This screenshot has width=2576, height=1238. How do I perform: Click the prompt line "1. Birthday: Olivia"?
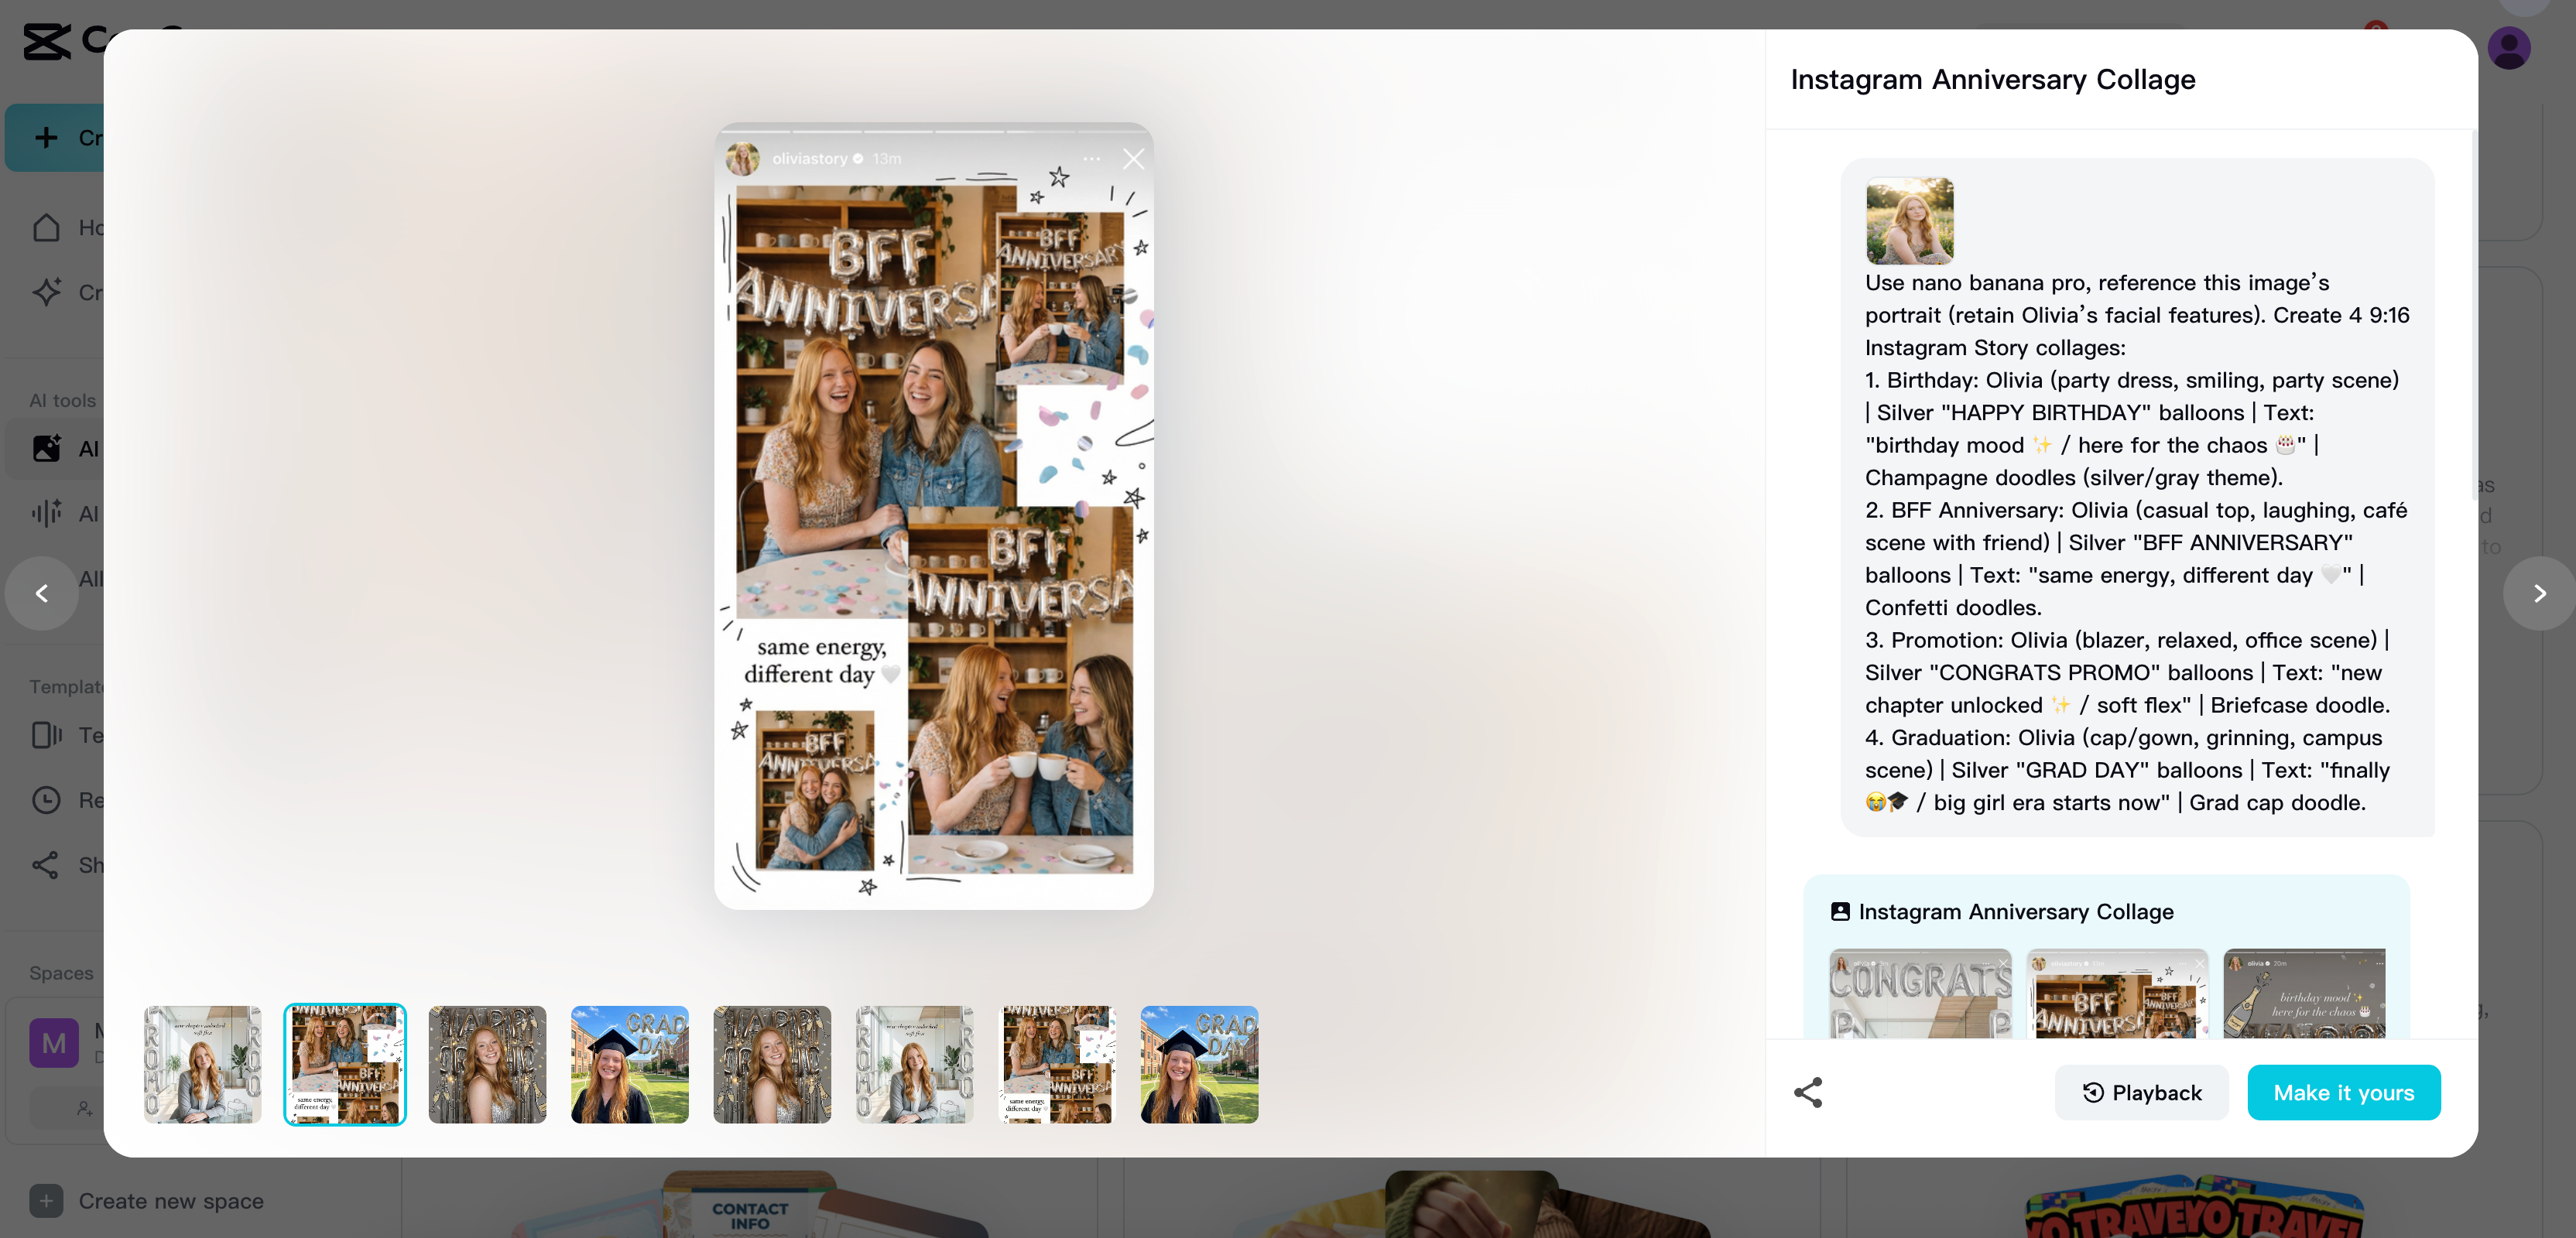coord(2132,380)
